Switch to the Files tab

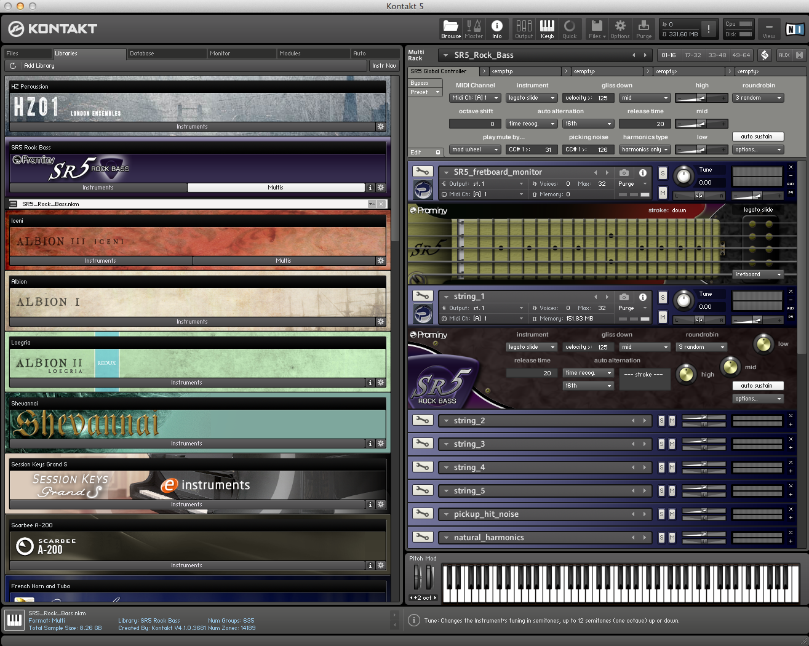pos(27,54)
